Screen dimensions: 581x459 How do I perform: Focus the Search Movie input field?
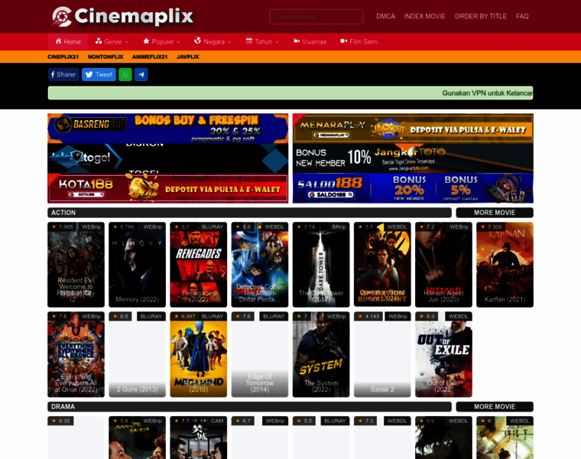point(316,17)
